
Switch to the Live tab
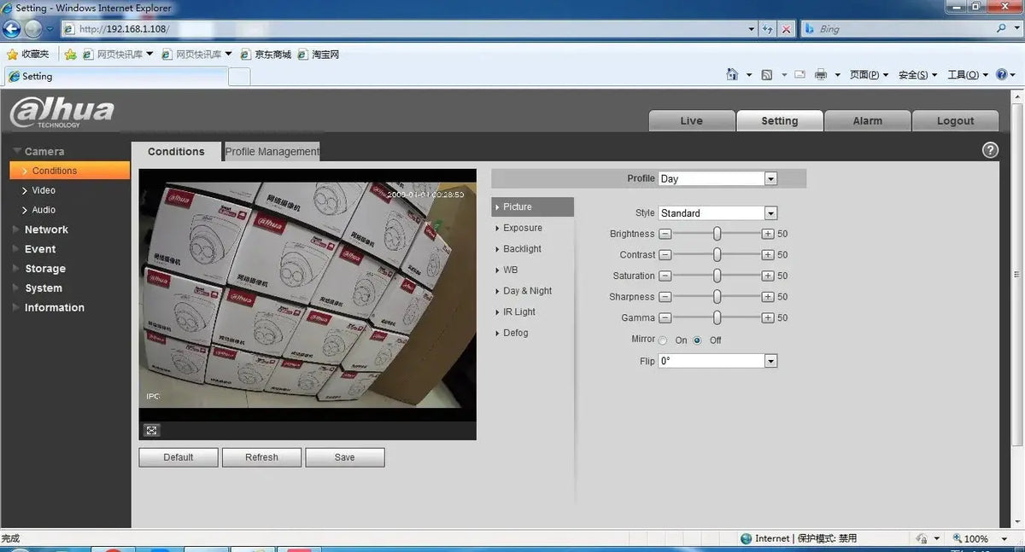point(692,120)
